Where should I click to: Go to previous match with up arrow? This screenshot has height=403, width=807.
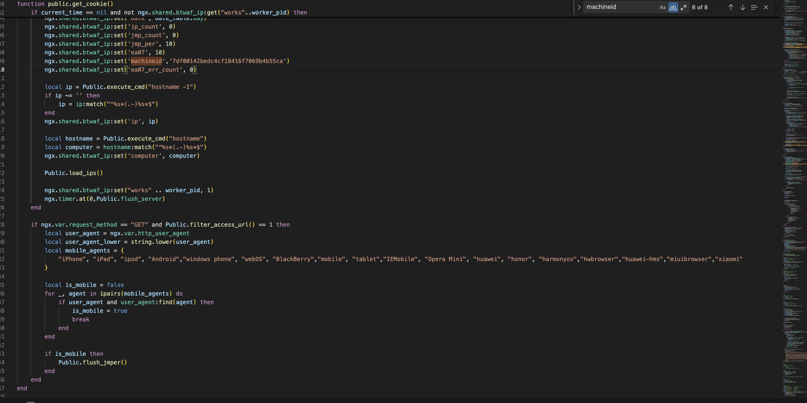731,7
